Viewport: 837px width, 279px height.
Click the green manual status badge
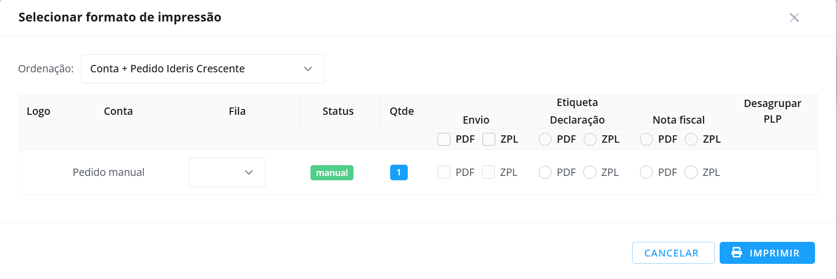point(332,172)
